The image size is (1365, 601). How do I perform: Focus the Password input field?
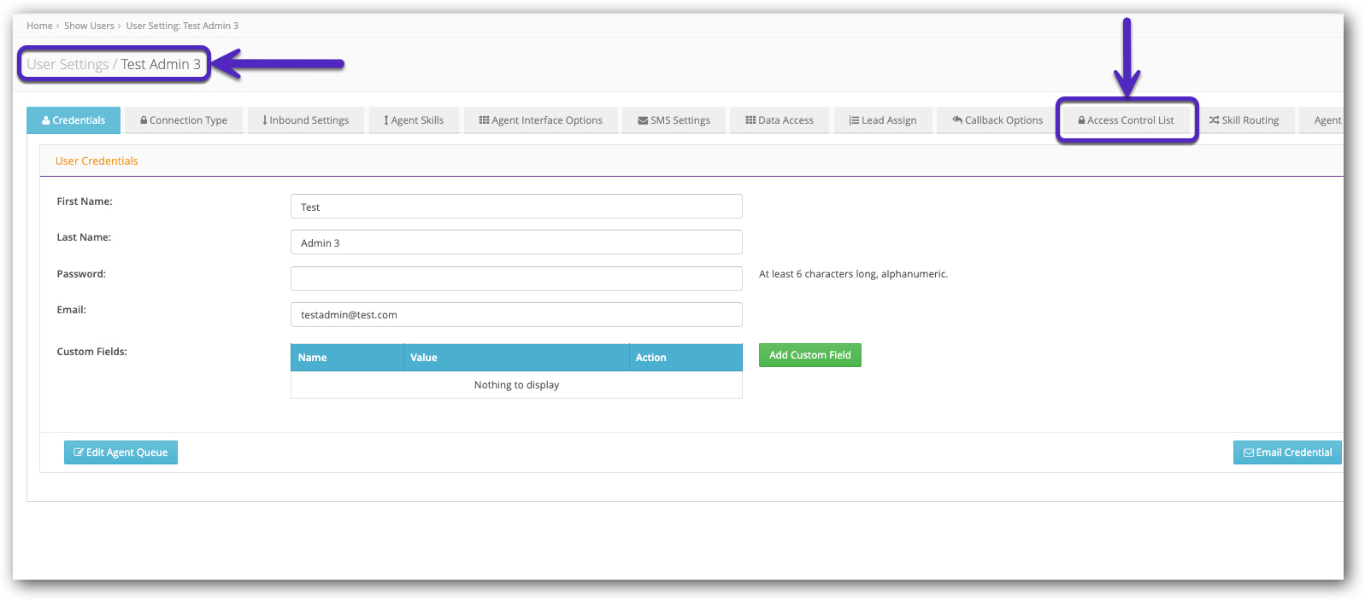point(516,278)
